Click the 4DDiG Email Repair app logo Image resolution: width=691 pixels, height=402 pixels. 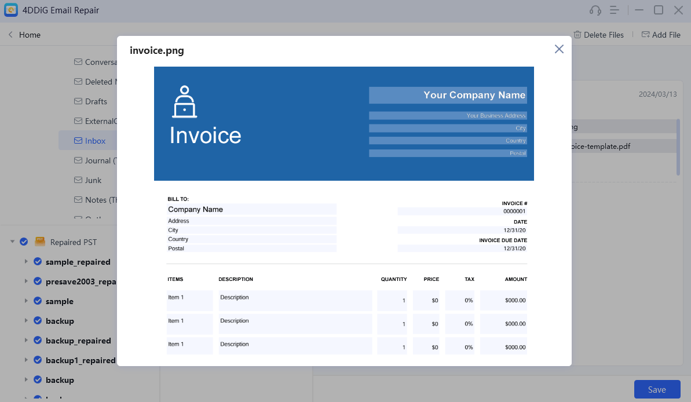pos(11,10)
